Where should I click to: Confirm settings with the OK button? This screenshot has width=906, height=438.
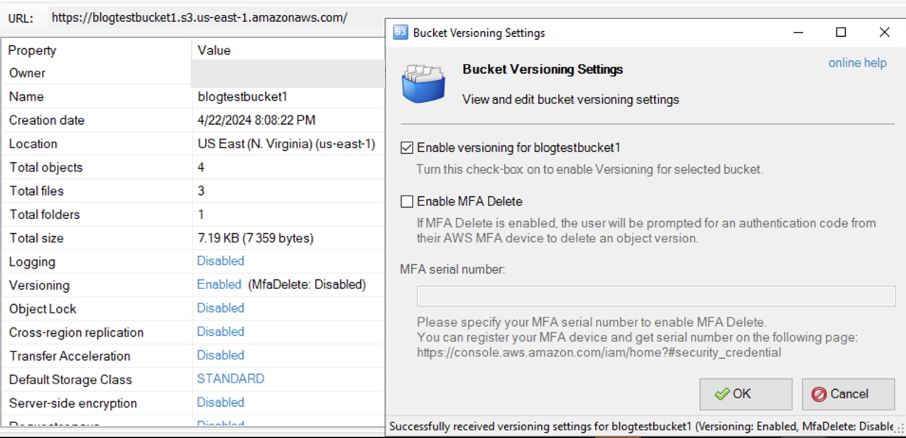[746, 394]
